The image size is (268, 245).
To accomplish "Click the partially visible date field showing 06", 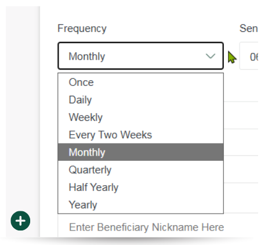I will click(x=249, y=56).
